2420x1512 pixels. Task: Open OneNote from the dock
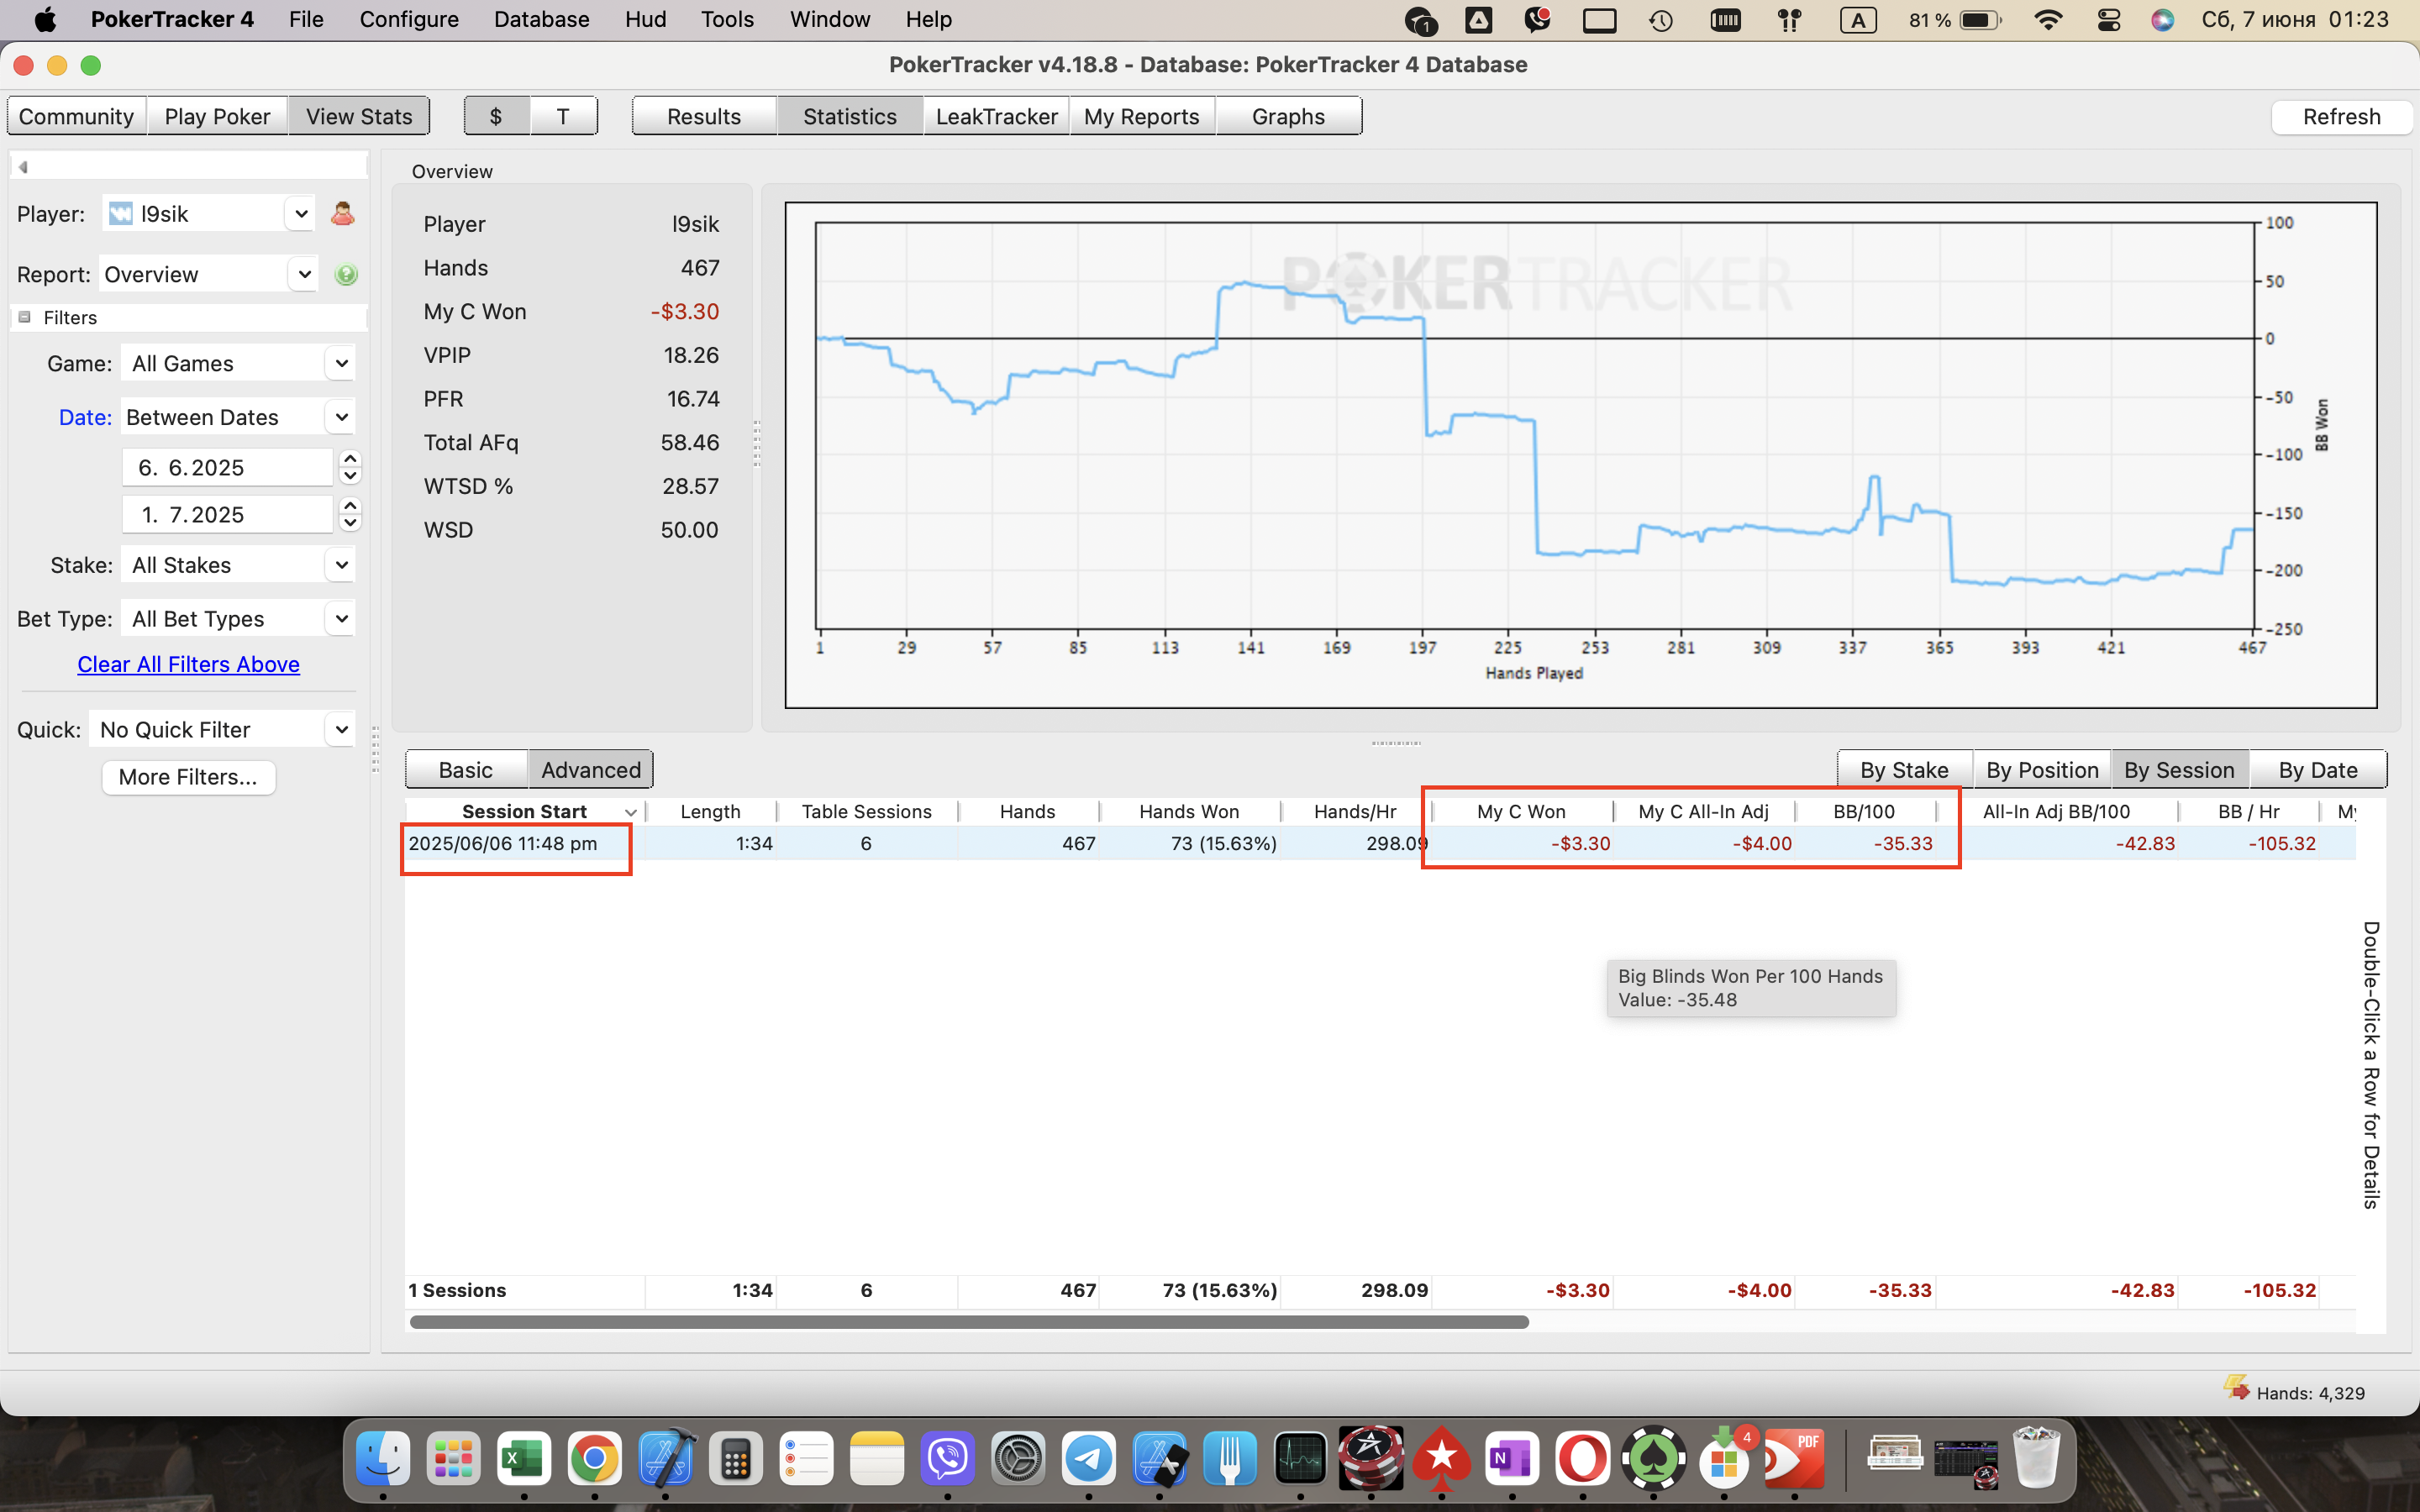[1512, 1457]
